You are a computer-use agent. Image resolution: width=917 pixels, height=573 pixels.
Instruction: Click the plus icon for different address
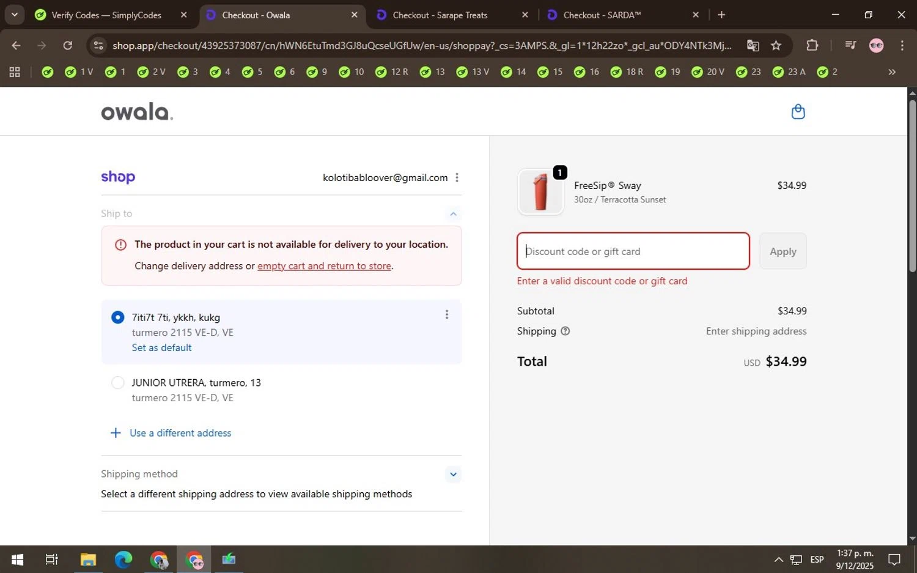(115, 433)
